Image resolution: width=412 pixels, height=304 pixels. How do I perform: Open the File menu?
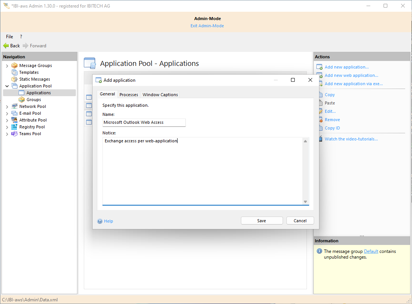click(9, 37)
